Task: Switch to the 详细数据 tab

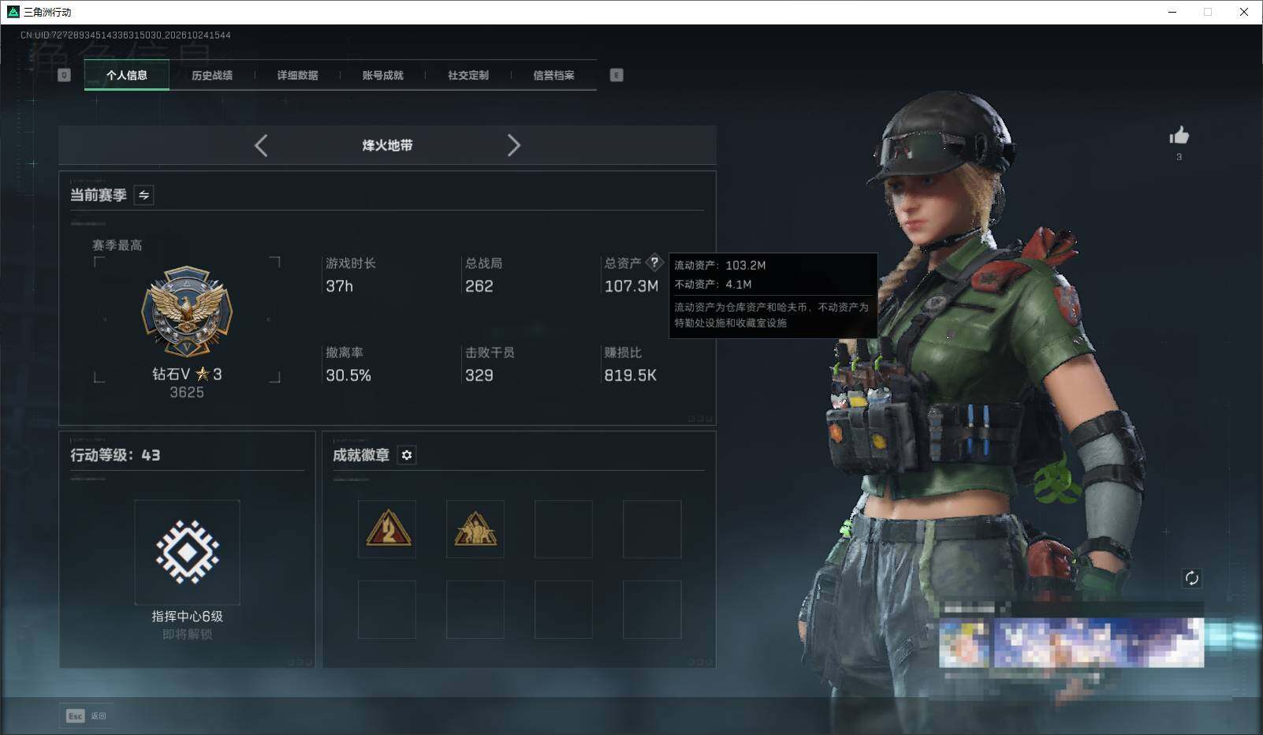Action: (297, 75)
